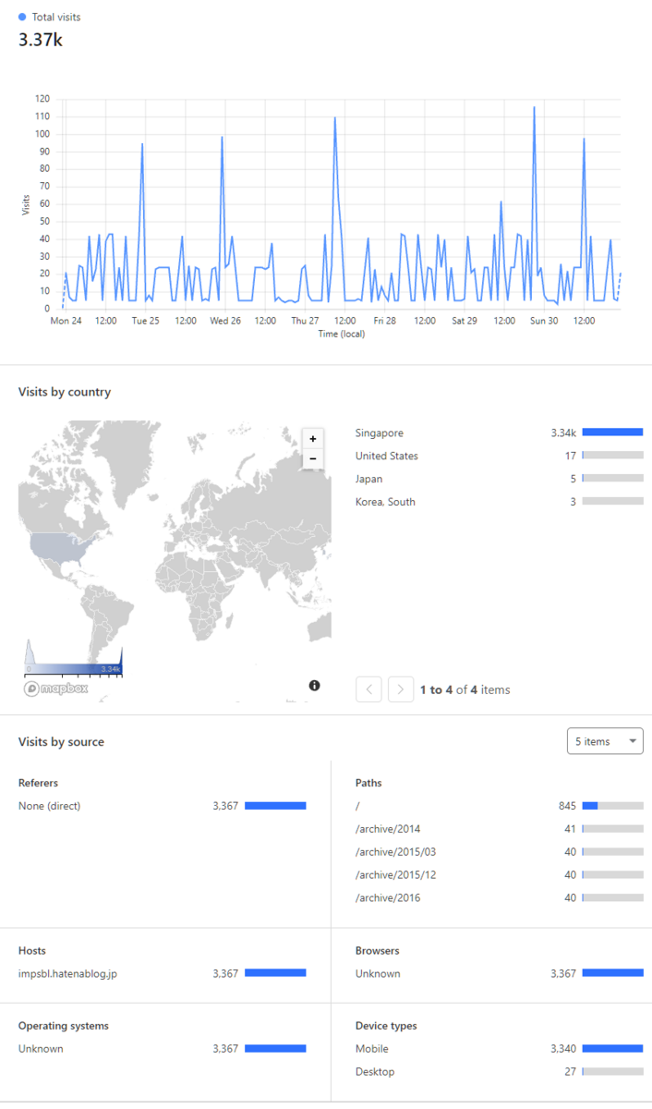The image size is (652, 1109).
Task: Open the map attribution info icon
Action: (x=314, y=686)
